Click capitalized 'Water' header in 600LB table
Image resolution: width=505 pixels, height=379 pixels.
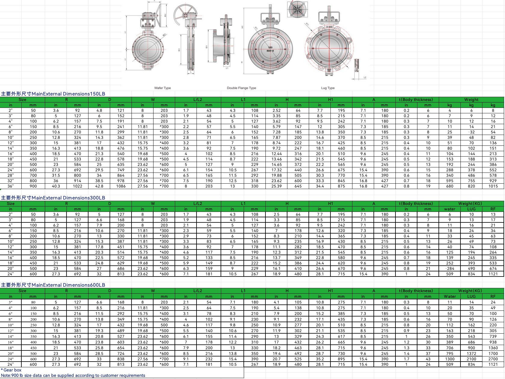pyautogui.click(x=450, y=296)
